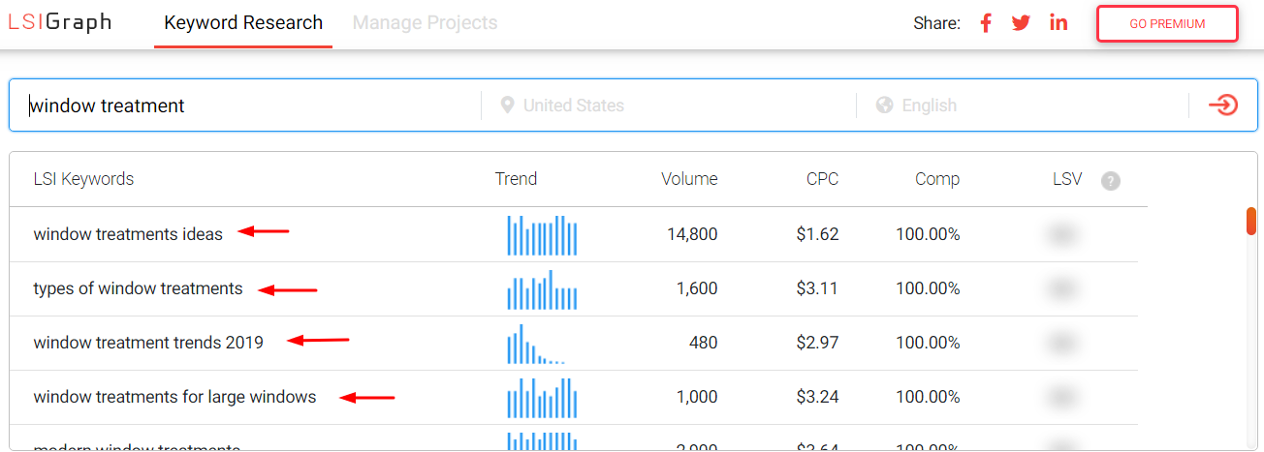Image resolution: width=1264 pixels, height=452 pixels.
Task: Click volume value 1,000
Action: tap(697, 397)
